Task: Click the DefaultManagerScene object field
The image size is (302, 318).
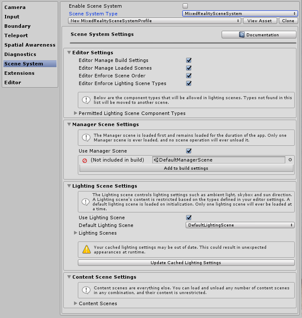Action: (x=219, y=160)
